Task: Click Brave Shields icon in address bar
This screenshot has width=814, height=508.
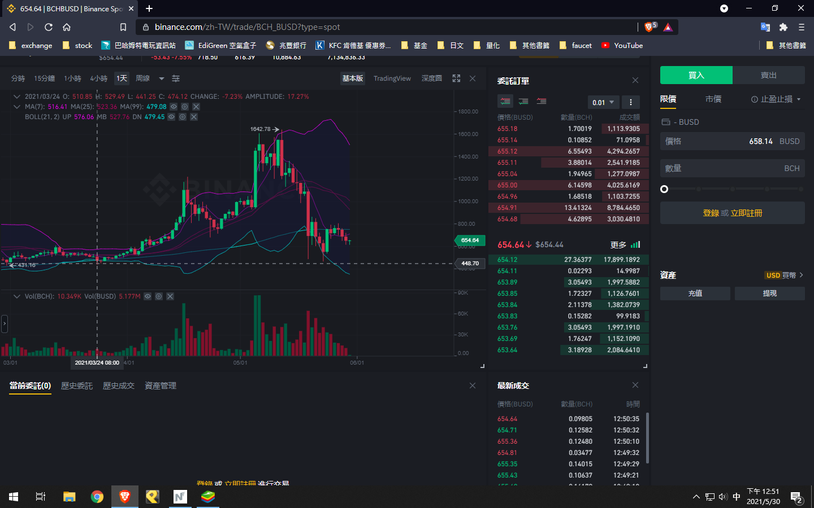Action: point(650,27)
